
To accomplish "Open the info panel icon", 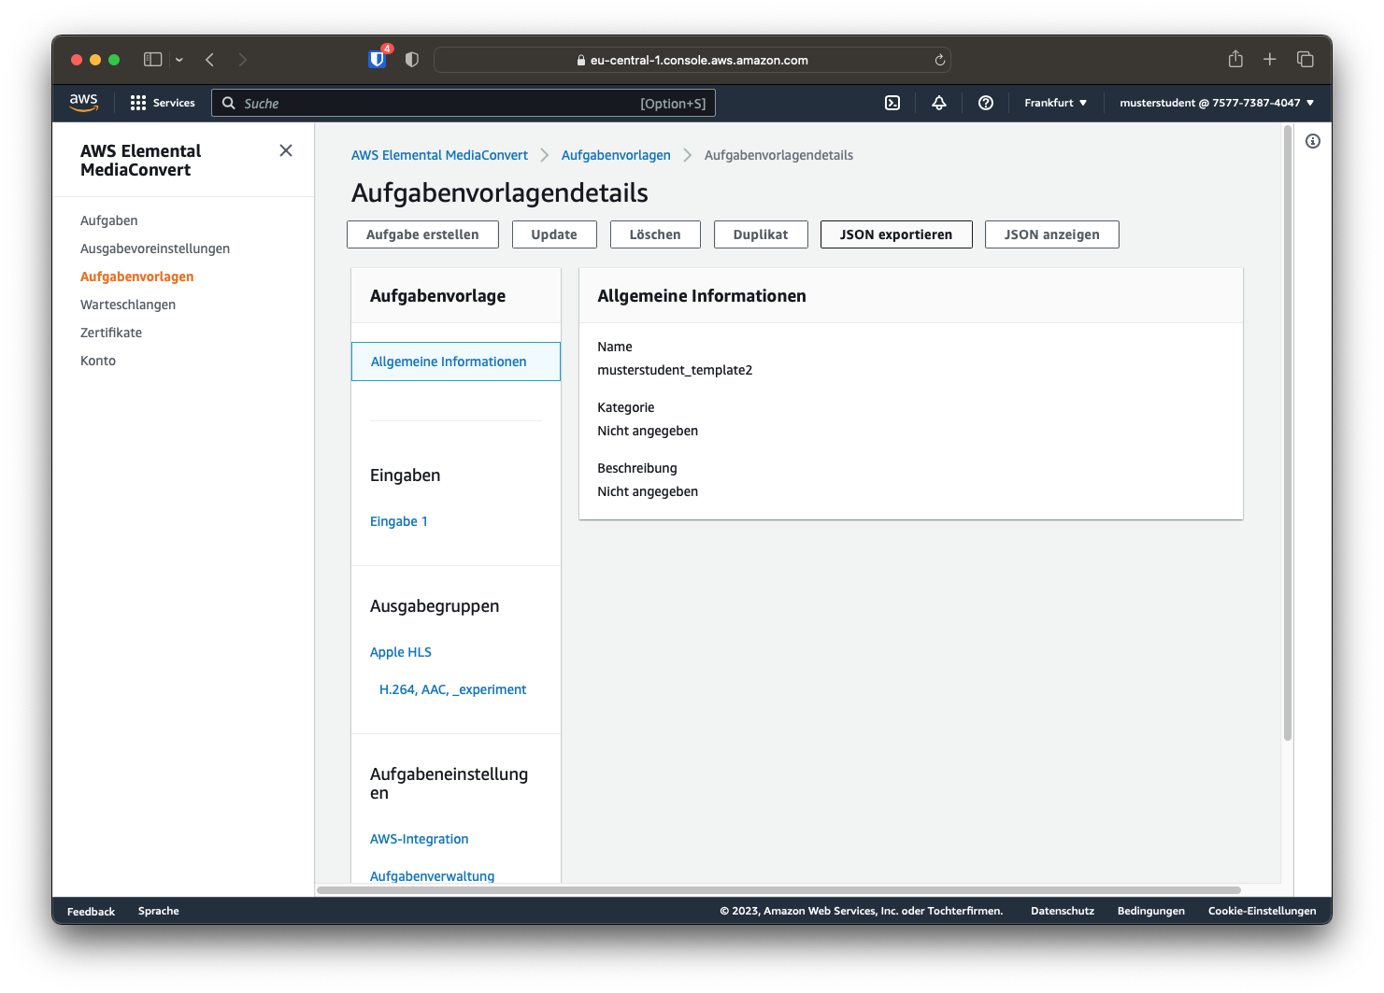I will pos(1313,141).
